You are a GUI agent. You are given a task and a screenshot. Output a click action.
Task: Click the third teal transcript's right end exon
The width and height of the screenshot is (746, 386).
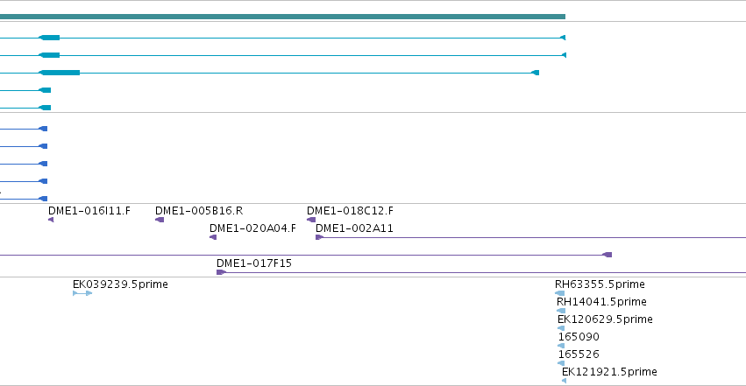tap(536, 73)
